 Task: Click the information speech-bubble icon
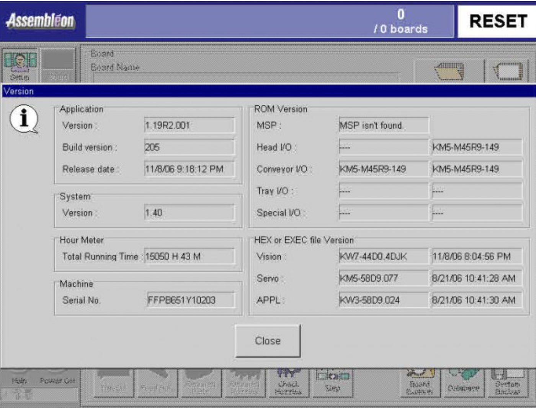pos(24,119)
